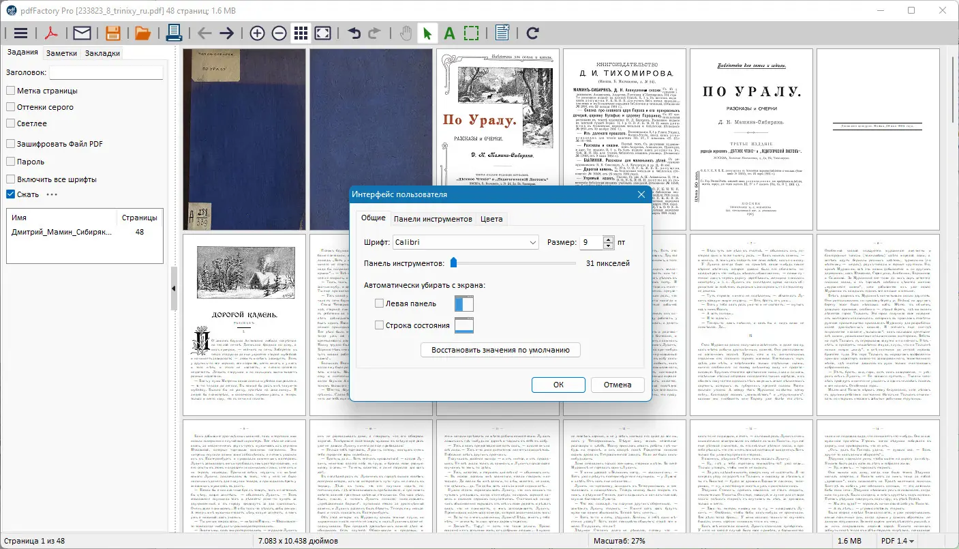
Task: Enable the Оттенки серого checkbox
Action: pyautogui.click(x=11, y=107)
